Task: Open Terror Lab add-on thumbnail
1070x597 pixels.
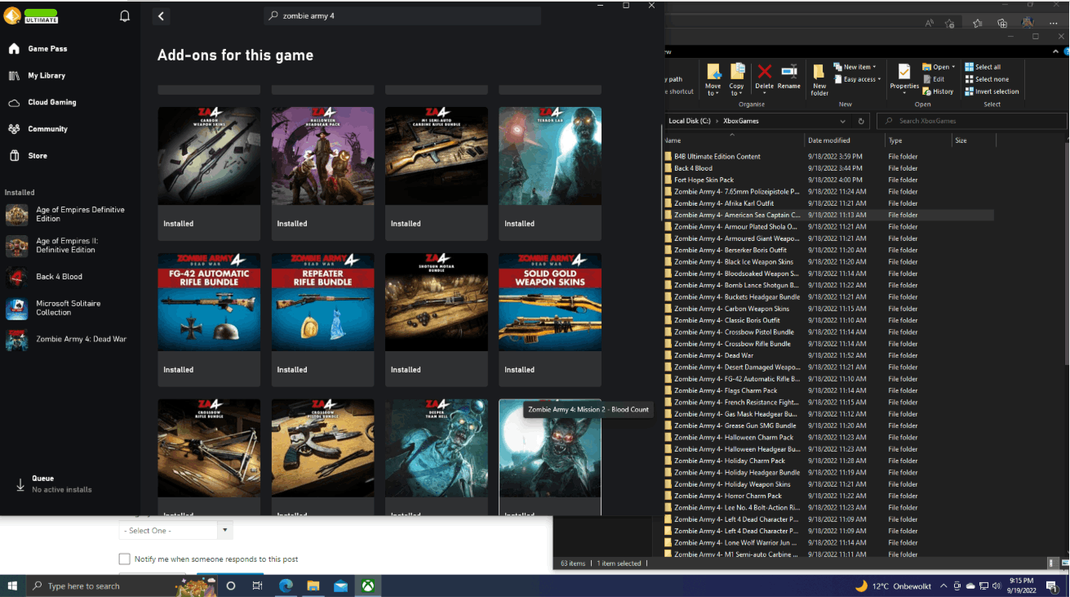Action: (x=550, y=156)
